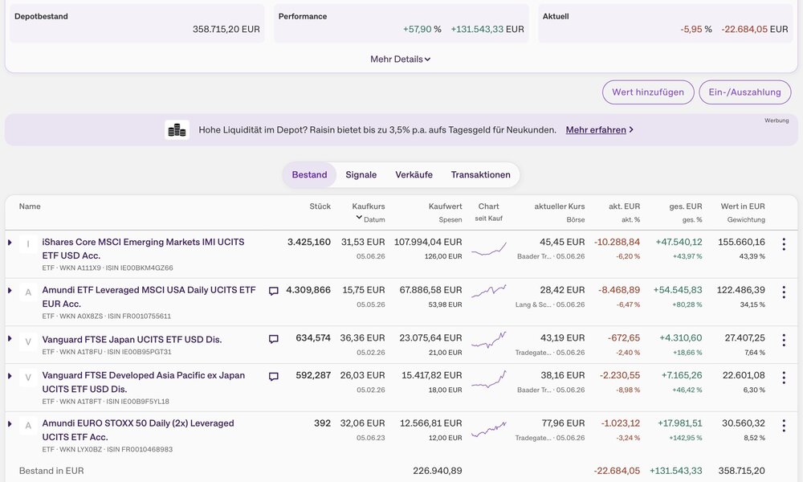The width and height of the screenshot is (803, 482).
Task: Switch to the Transaktionen tab
Action: 480,174
